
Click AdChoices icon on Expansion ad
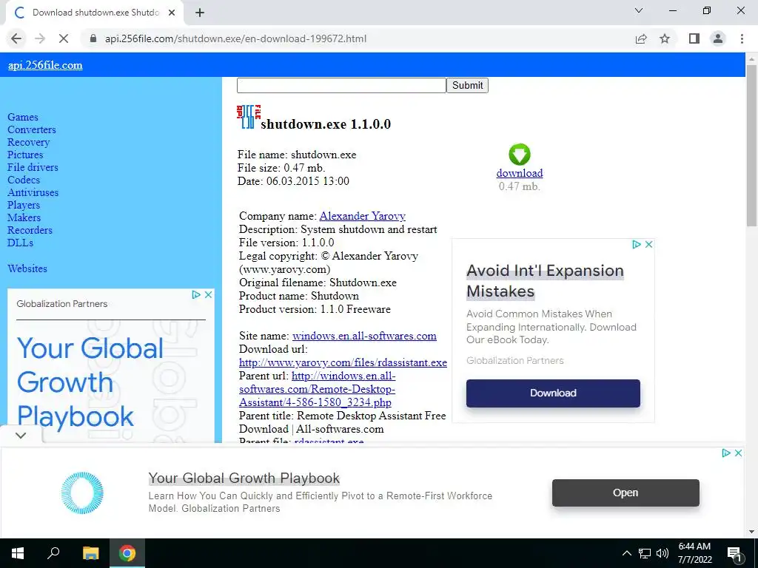pyautogui.click(x=637, y=244)
